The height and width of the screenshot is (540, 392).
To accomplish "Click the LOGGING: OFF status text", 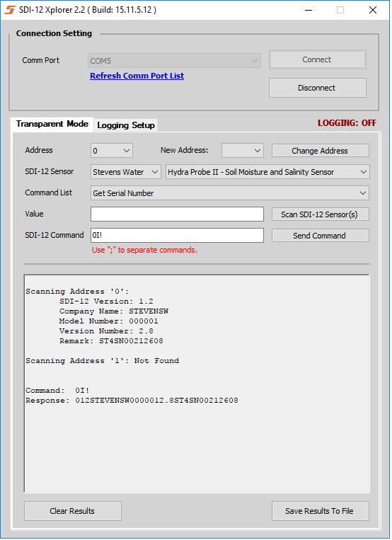I will point(347,123).
